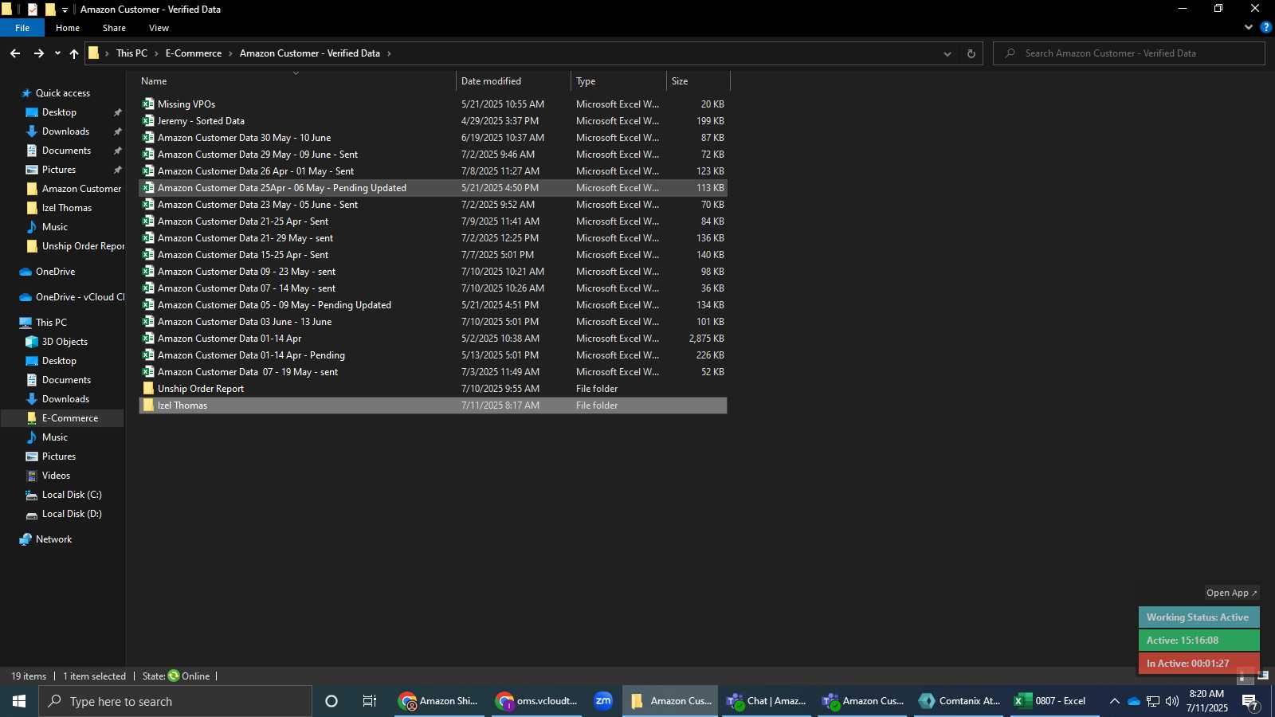Open Windows Start menu
Screen dimensions: 1275x717
(19, 701)
